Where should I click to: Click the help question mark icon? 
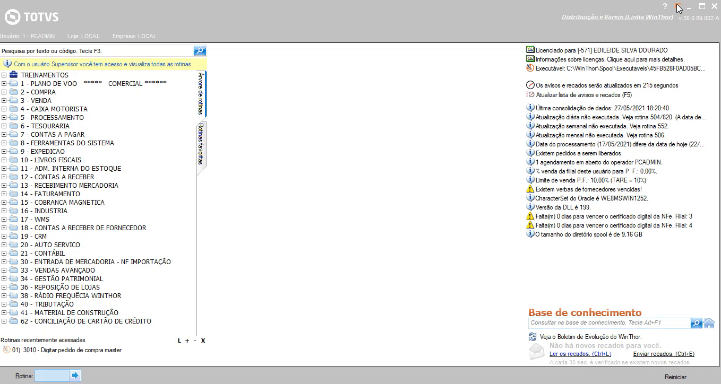coord(665,6)
